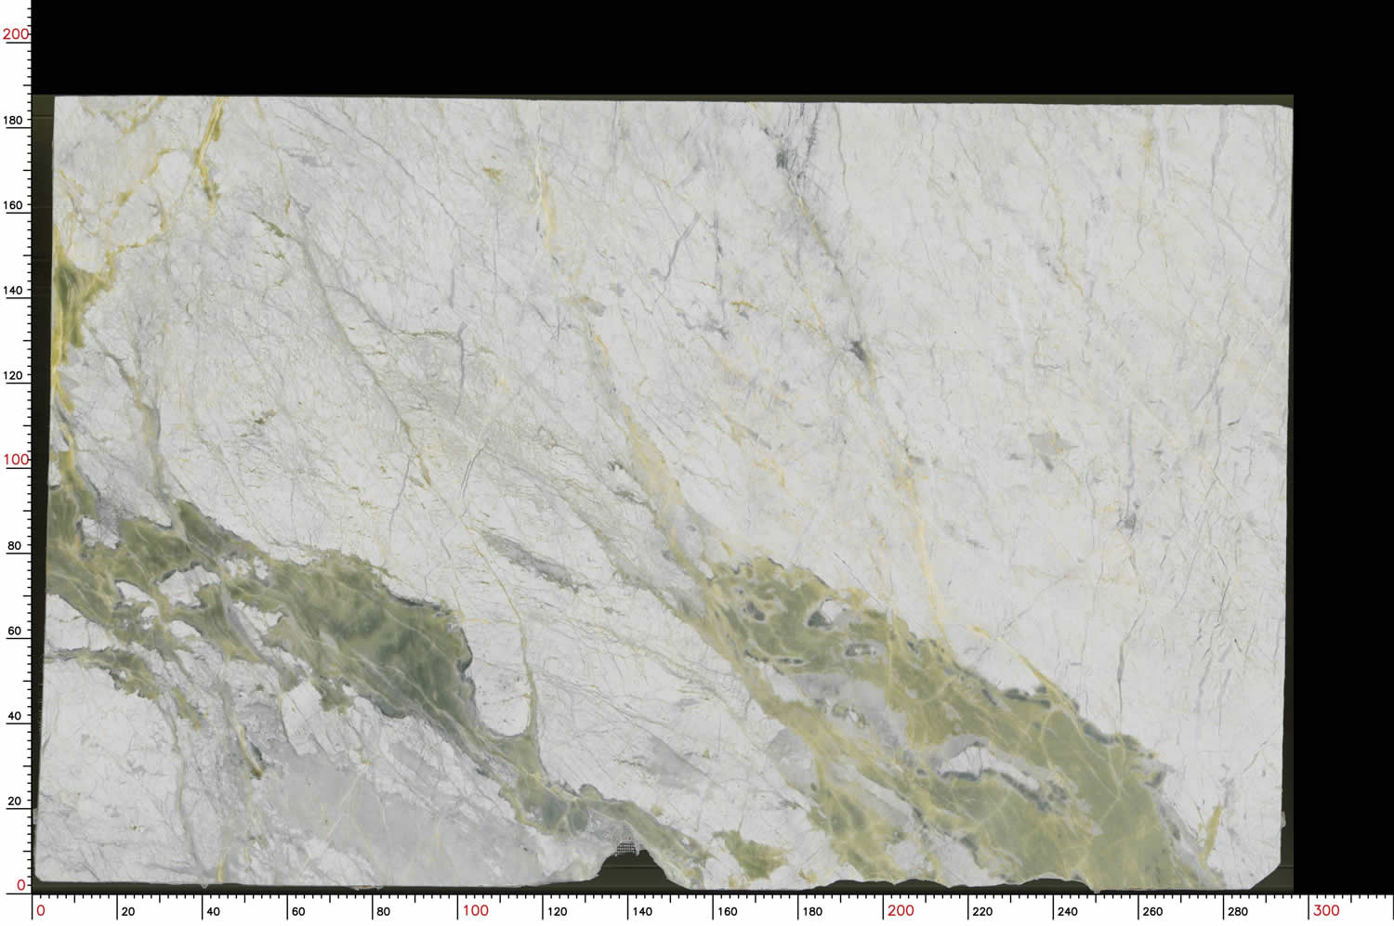1394x926 pixels.
Task: Click the red 100 mark on horizontal ruler
Action: [475, 910]
